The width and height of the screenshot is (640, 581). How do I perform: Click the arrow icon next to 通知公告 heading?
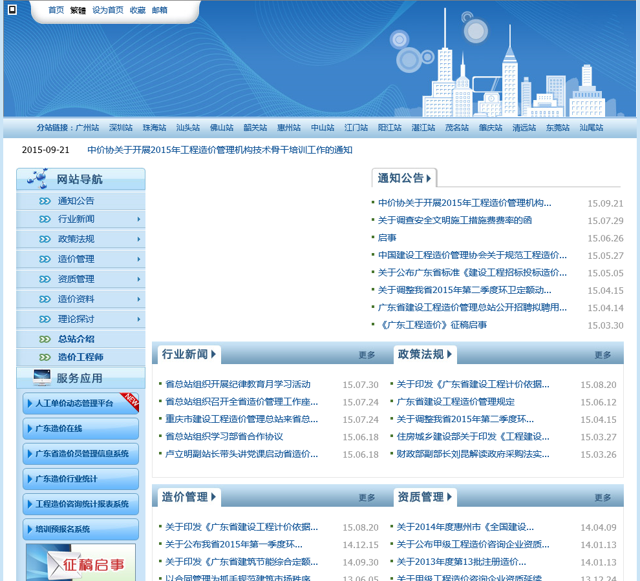pos(429,178)
